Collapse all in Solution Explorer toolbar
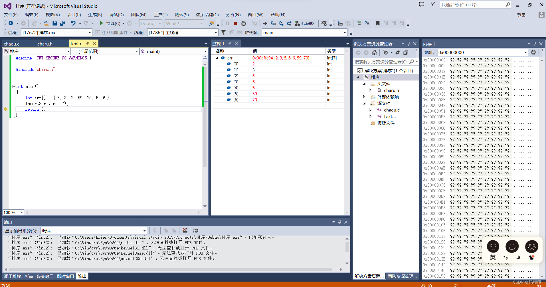This screenshot has height=287, width=546. pyautogui.click(x=406, y=53)
